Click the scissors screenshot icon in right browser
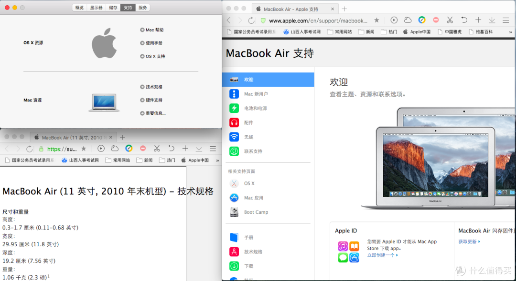Image resolution: width=516 pixels, height=281 pixels. (450, 20)
